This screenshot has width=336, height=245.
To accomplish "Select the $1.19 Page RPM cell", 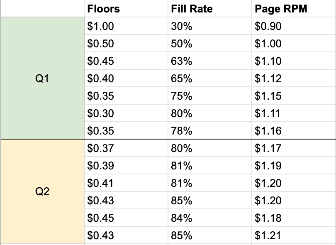I will coord(293,166).
